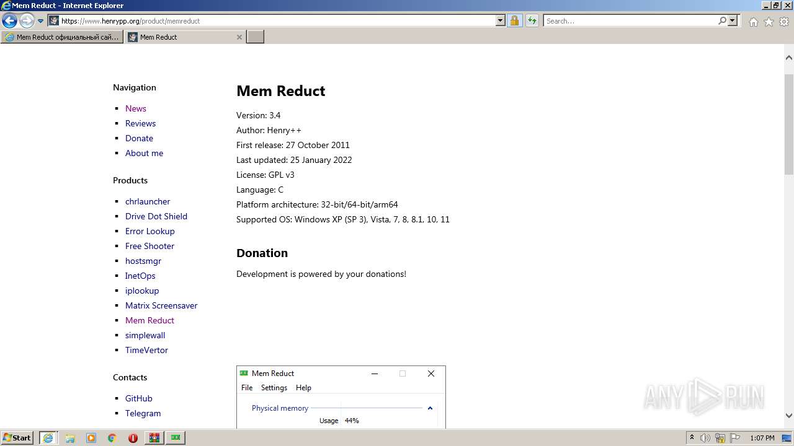The width and height of the screenshot is (794, 446).
Task: Click the Mem Reduct page heading
Action: coord(280,91)
